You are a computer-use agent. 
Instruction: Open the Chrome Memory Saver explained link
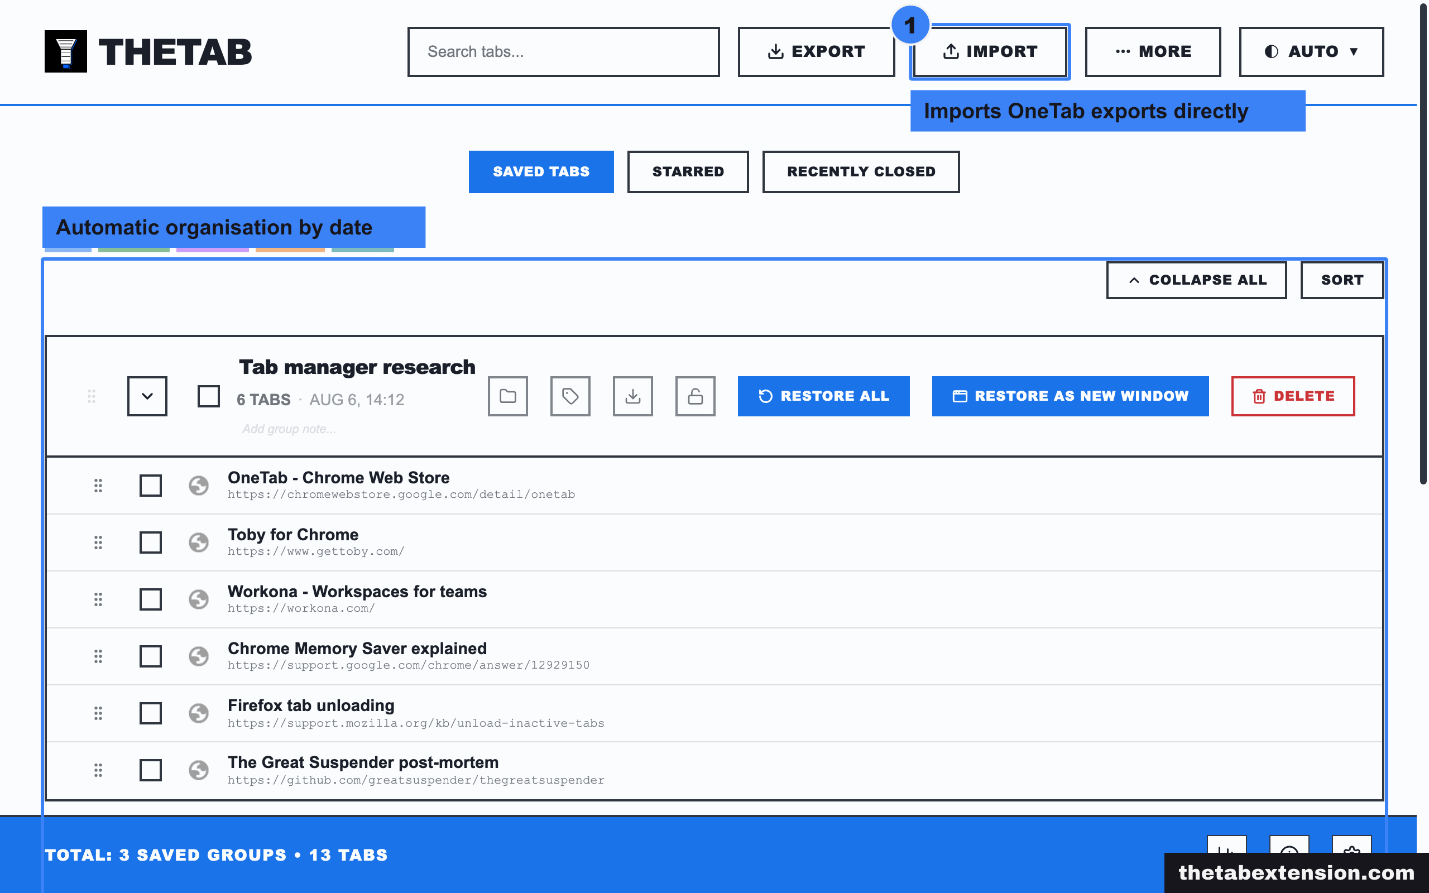(x=357, y=649)
